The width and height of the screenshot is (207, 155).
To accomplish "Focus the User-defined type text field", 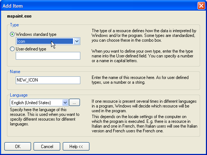I will pyautogui.click(x=48, y=56).
